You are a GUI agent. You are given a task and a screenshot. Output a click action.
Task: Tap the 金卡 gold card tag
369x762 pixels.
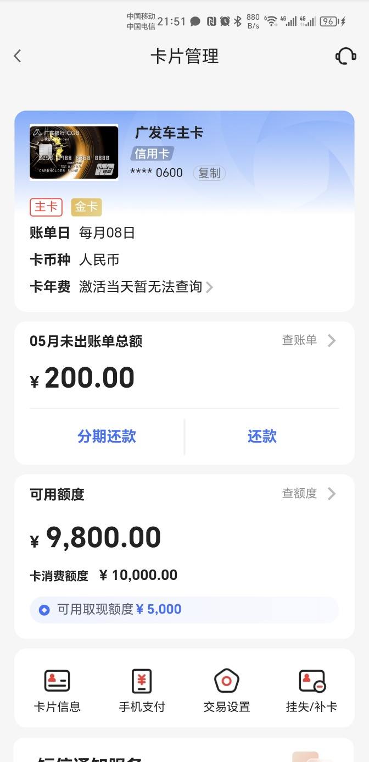pyautogui.click(x=86, y=207)
